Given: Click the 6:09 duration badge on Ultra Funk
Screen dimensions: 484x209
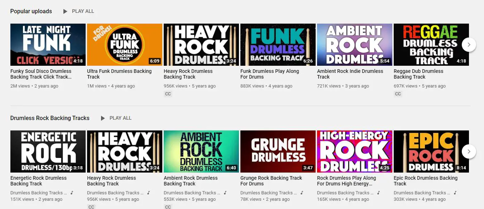Looking at the screenshot, I should click(154, 61).
